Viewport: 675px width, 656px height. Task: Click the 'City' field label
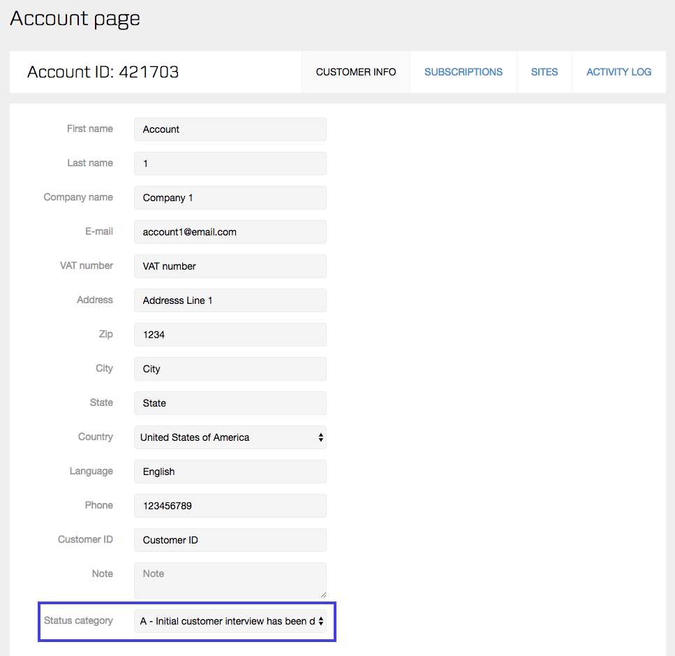[x=104, y=368]
